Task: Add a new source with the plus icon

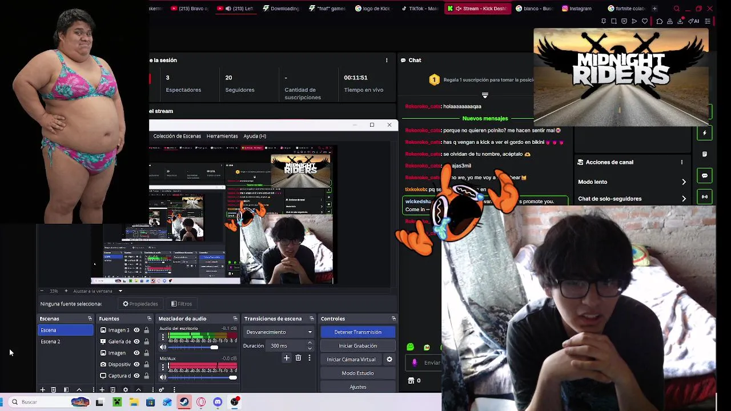Action: pos(102,390)
